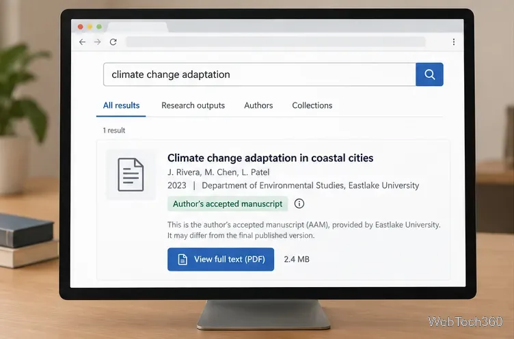This screenshot has width=514, height=339.
Task: Click the 2.4 MB file size label
Action: coord(297,259)
